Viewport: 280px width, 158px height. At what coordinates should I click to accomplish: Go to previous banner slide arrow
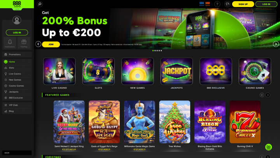point(38,44)
